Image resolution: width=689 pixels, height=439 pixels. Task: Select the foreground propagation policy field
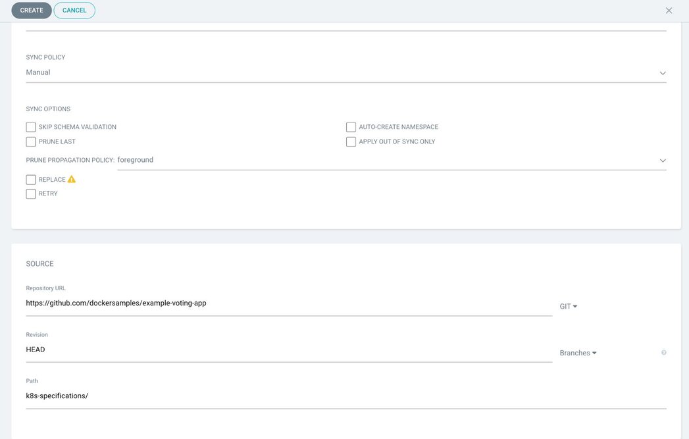392,161
